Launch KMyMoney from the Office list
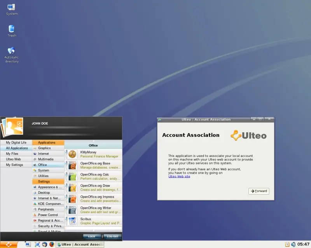311x248 pixels. pyautogui.click(x=93, y=154)
